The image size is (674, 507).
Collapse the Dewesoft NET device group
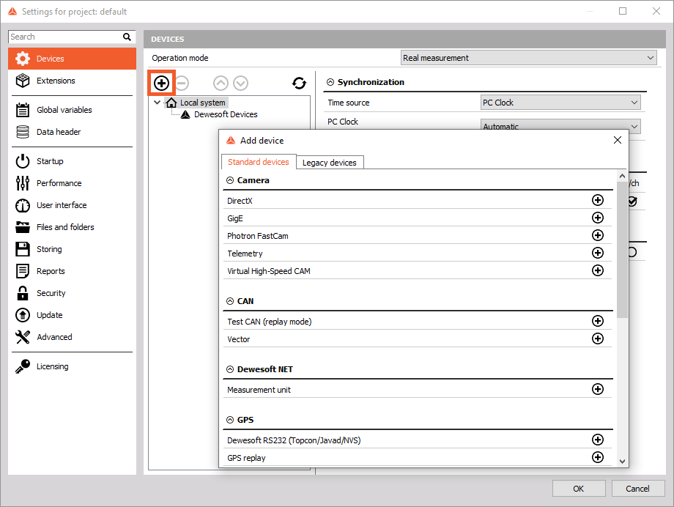point(230,369)
